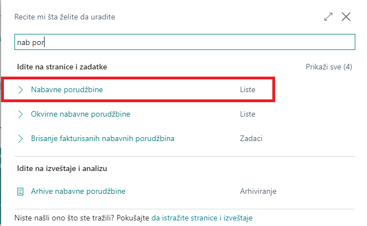Click the chevron beside Nabavne porudžbine
Image resolution: width=367 pixels, height=226 pixels.
[21, 89]
